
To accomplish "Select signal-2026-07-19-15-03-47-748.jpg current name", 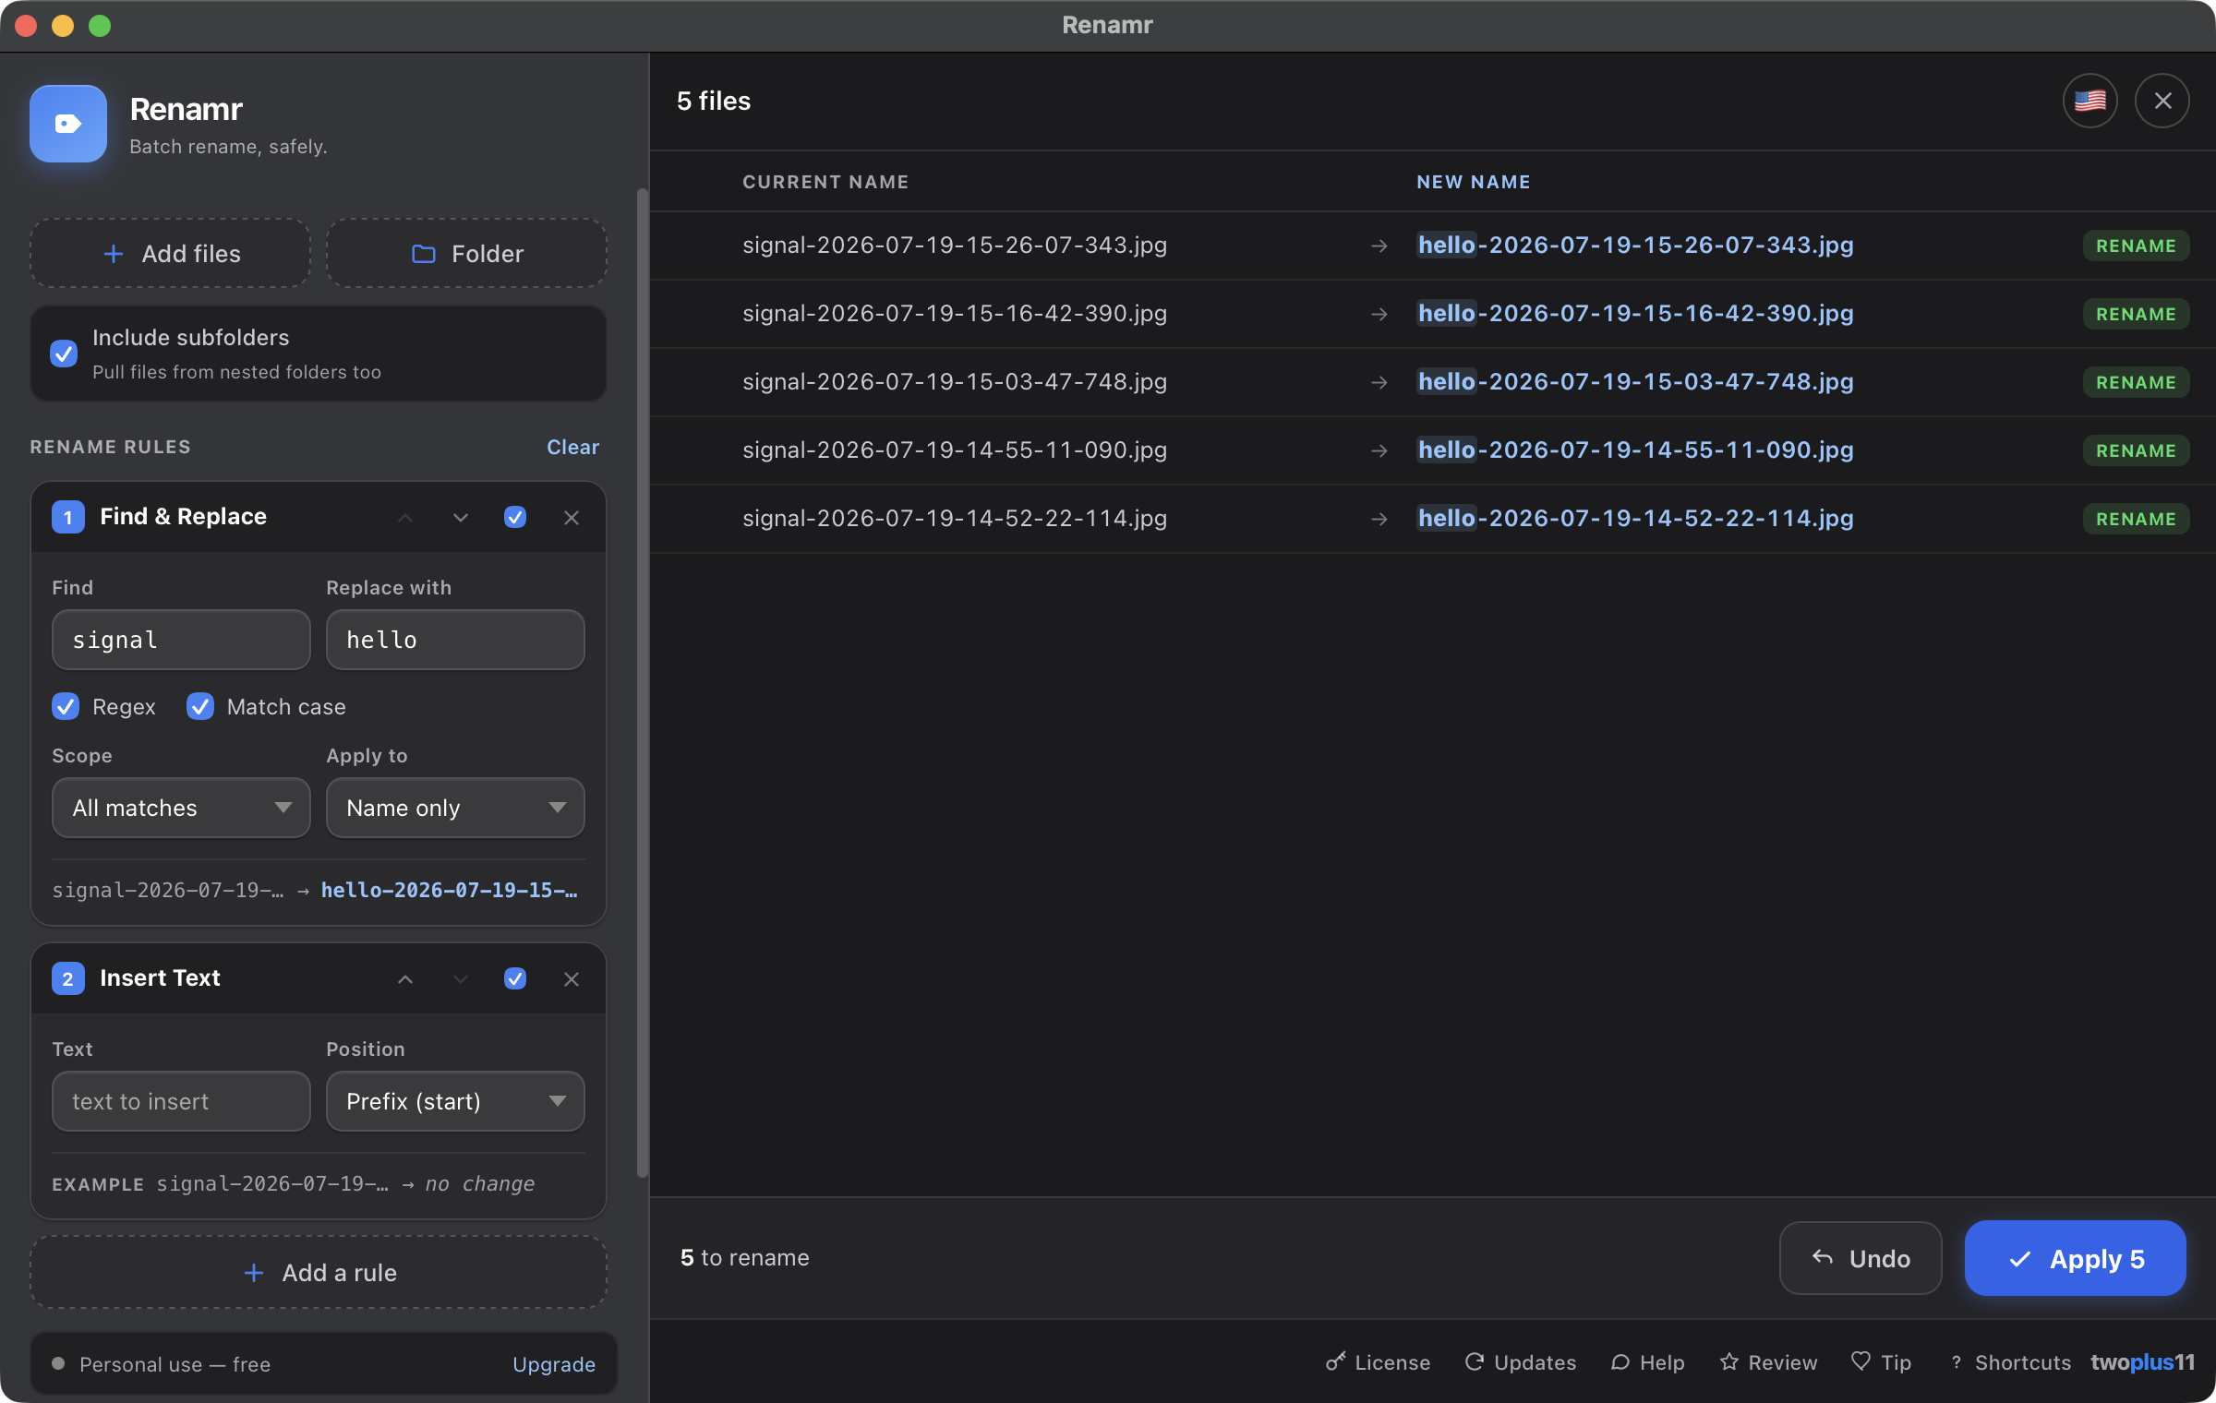I will pos(955,381).
